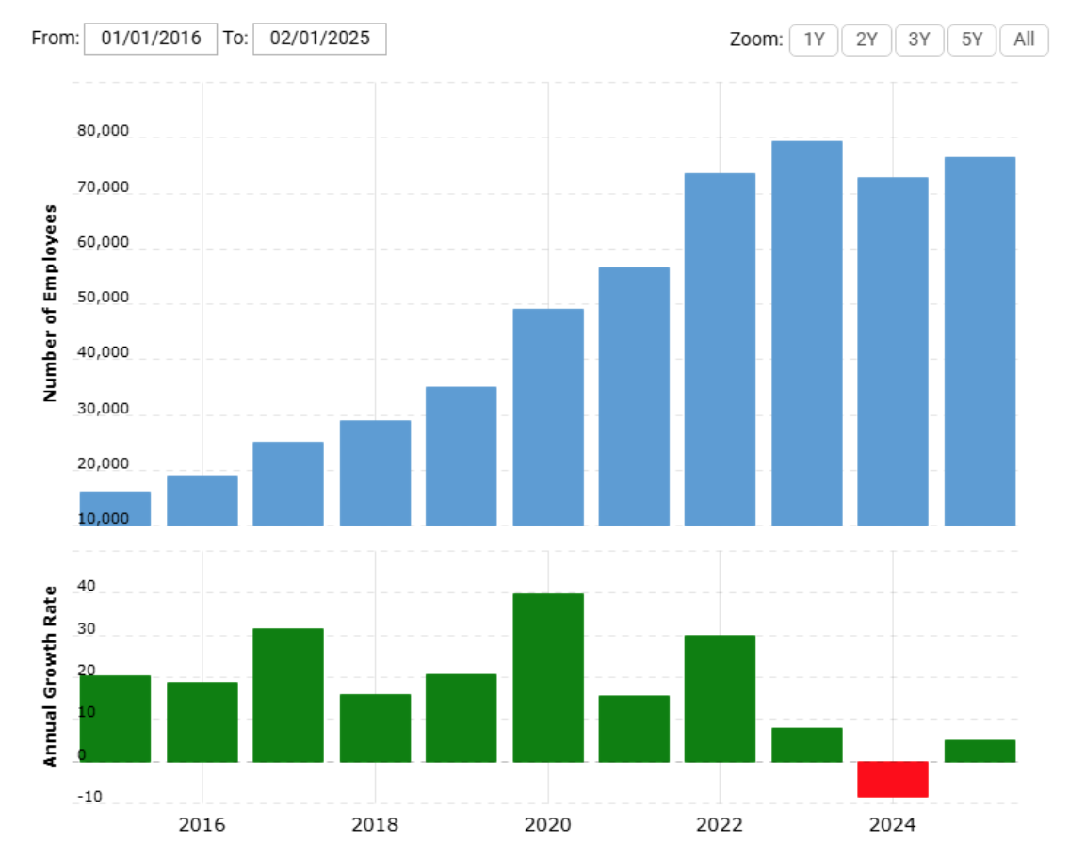Set zoom range to 1Y
The image size is (1085, 842).
(813, 40)
